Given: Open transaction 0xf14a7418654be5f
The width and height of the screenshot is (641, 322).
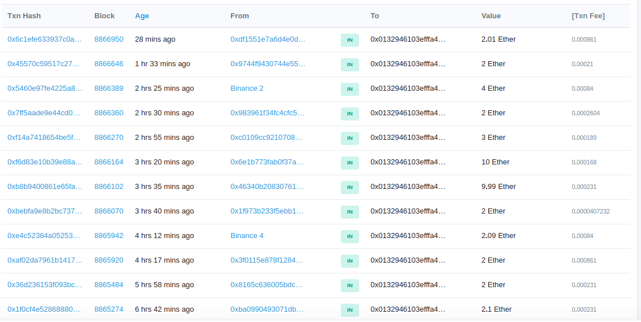Looking at the screenshot, I should tap(44, 138).
